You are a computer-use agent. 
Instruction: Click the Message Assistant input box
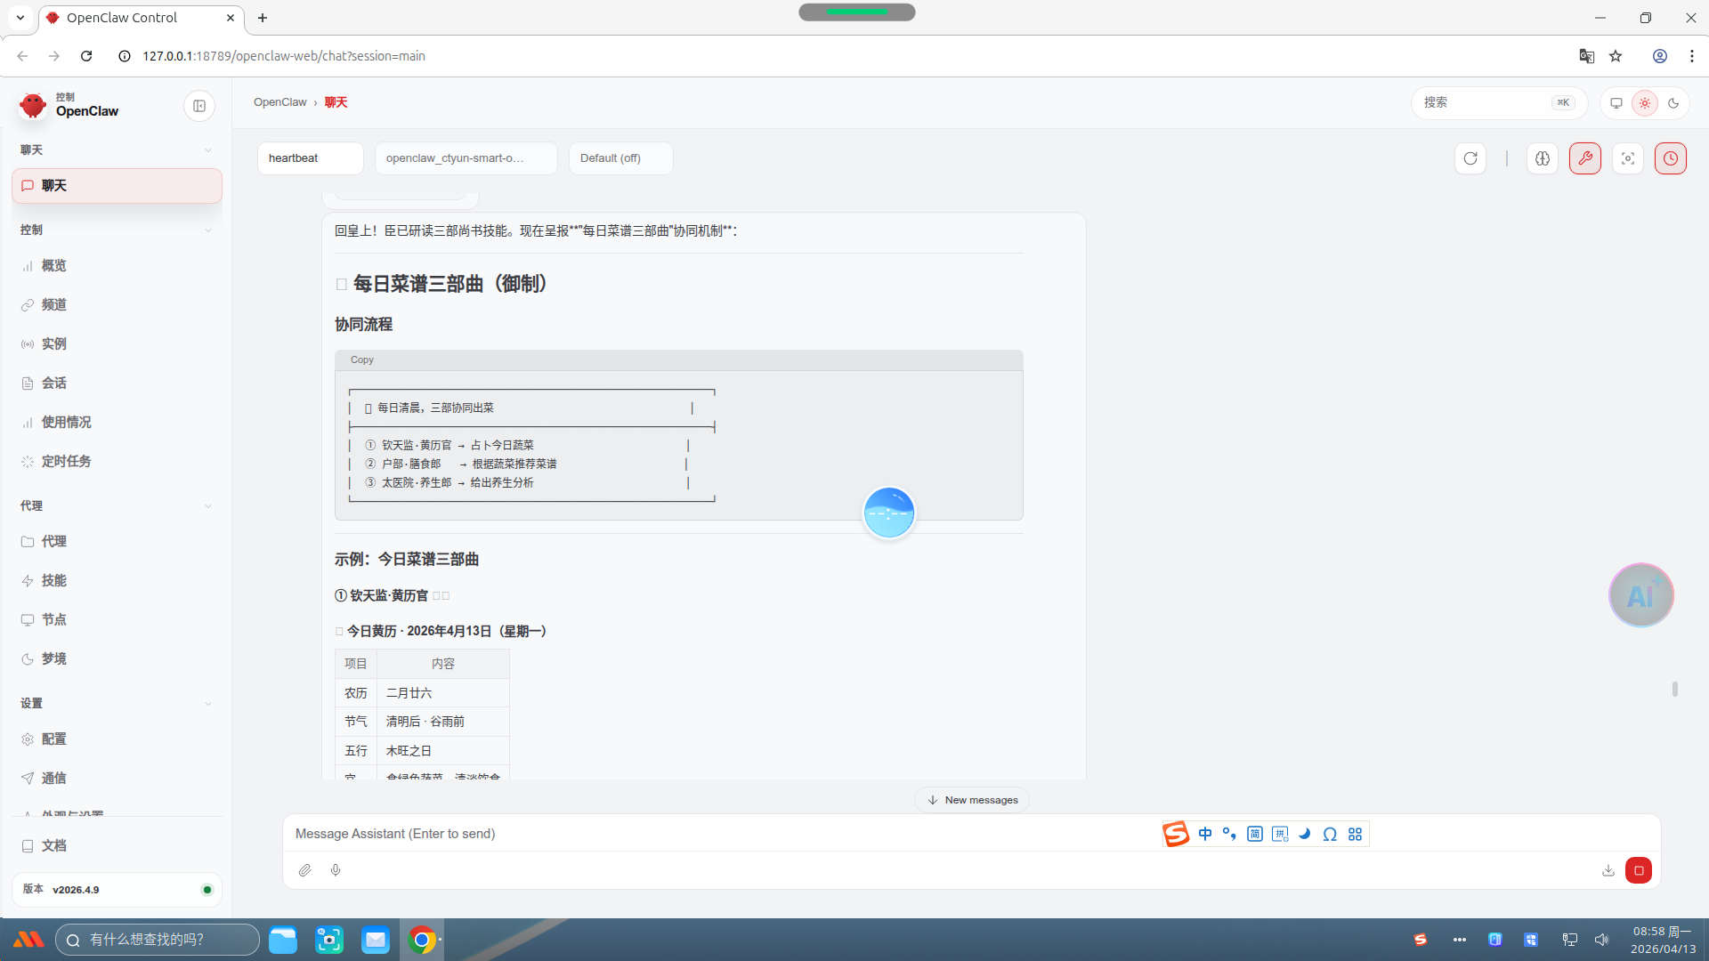[x=721, y=834]
